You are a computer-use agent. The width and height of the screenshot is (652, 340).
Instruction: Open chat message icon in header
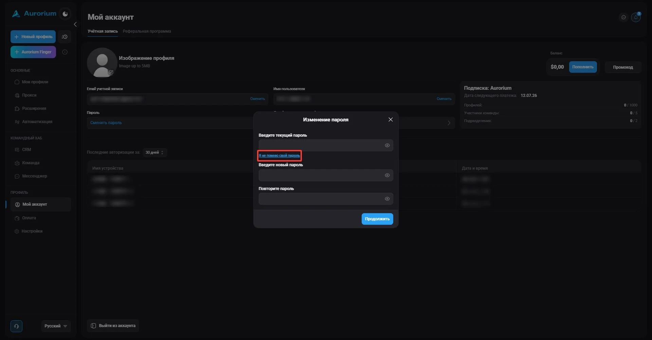(x=623, y=17)
